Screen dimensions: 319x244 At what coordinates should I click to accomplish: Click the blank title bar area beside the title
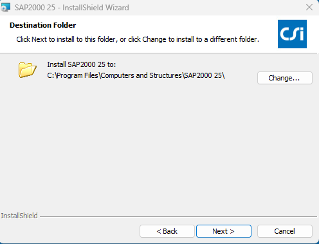[x=214, y=8]
